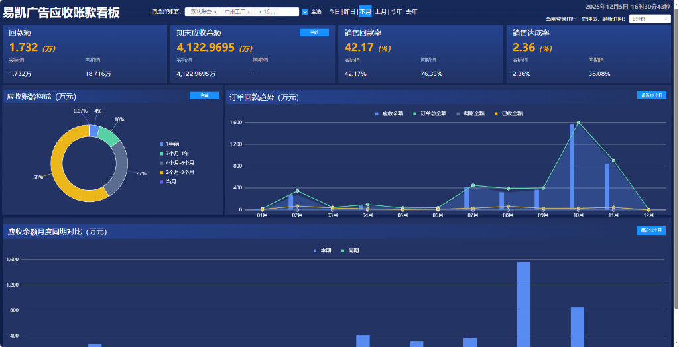
Task: Click the 易凯广告应收账款看板 title
Action: (x=62, y=13)
